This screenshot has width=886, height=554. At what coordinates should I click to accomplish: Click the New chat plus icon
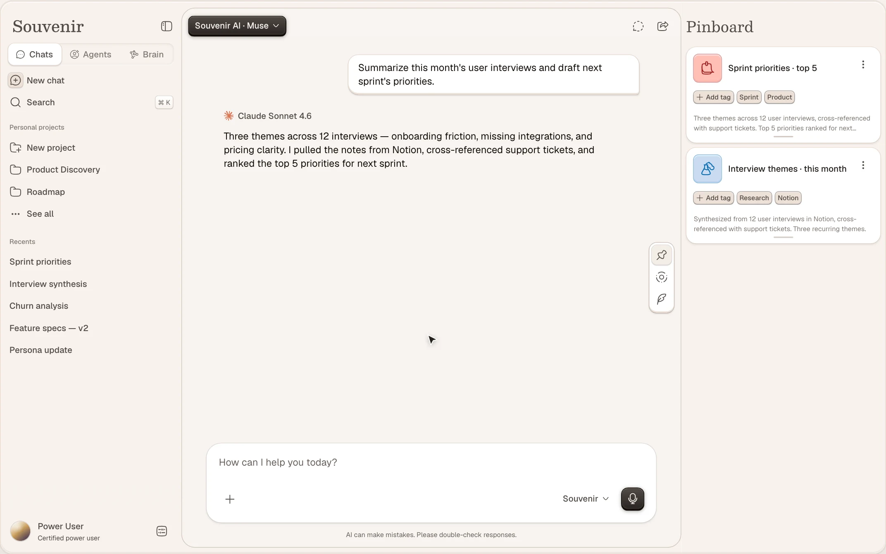16,80
